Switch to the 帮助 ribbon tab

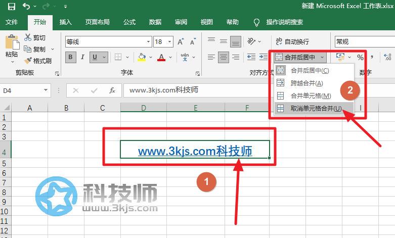click(232, 22)
